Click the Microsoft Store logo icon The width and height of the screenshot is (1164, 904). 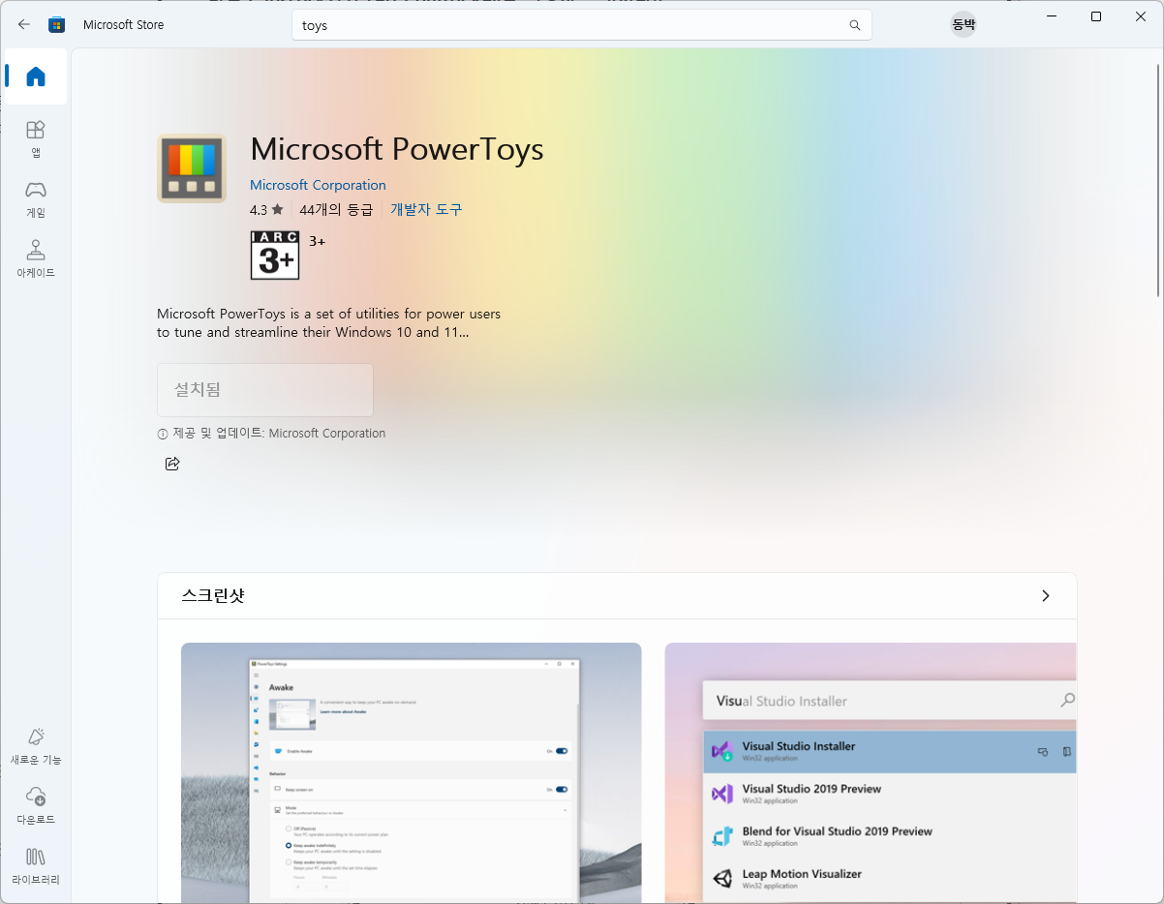pyautogui.click(x=57, y=25)
